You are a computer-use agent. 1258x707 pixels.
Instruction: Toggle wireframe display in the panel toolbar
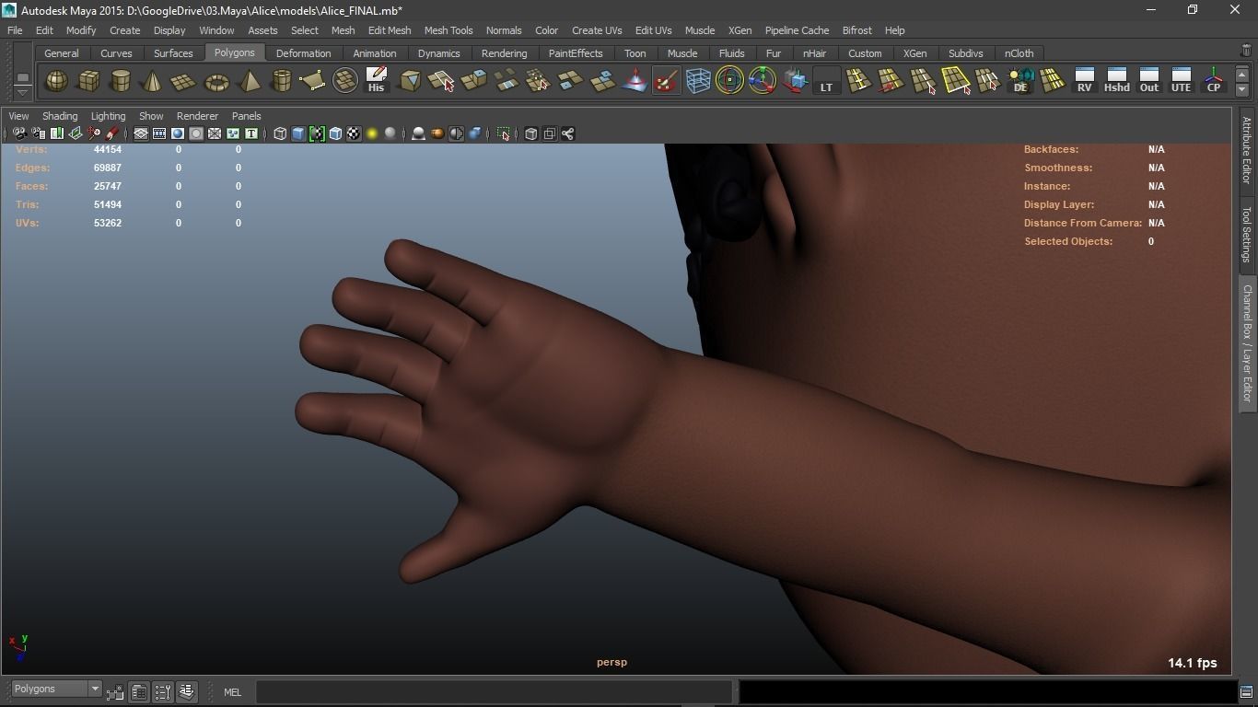tap(280, 134)
